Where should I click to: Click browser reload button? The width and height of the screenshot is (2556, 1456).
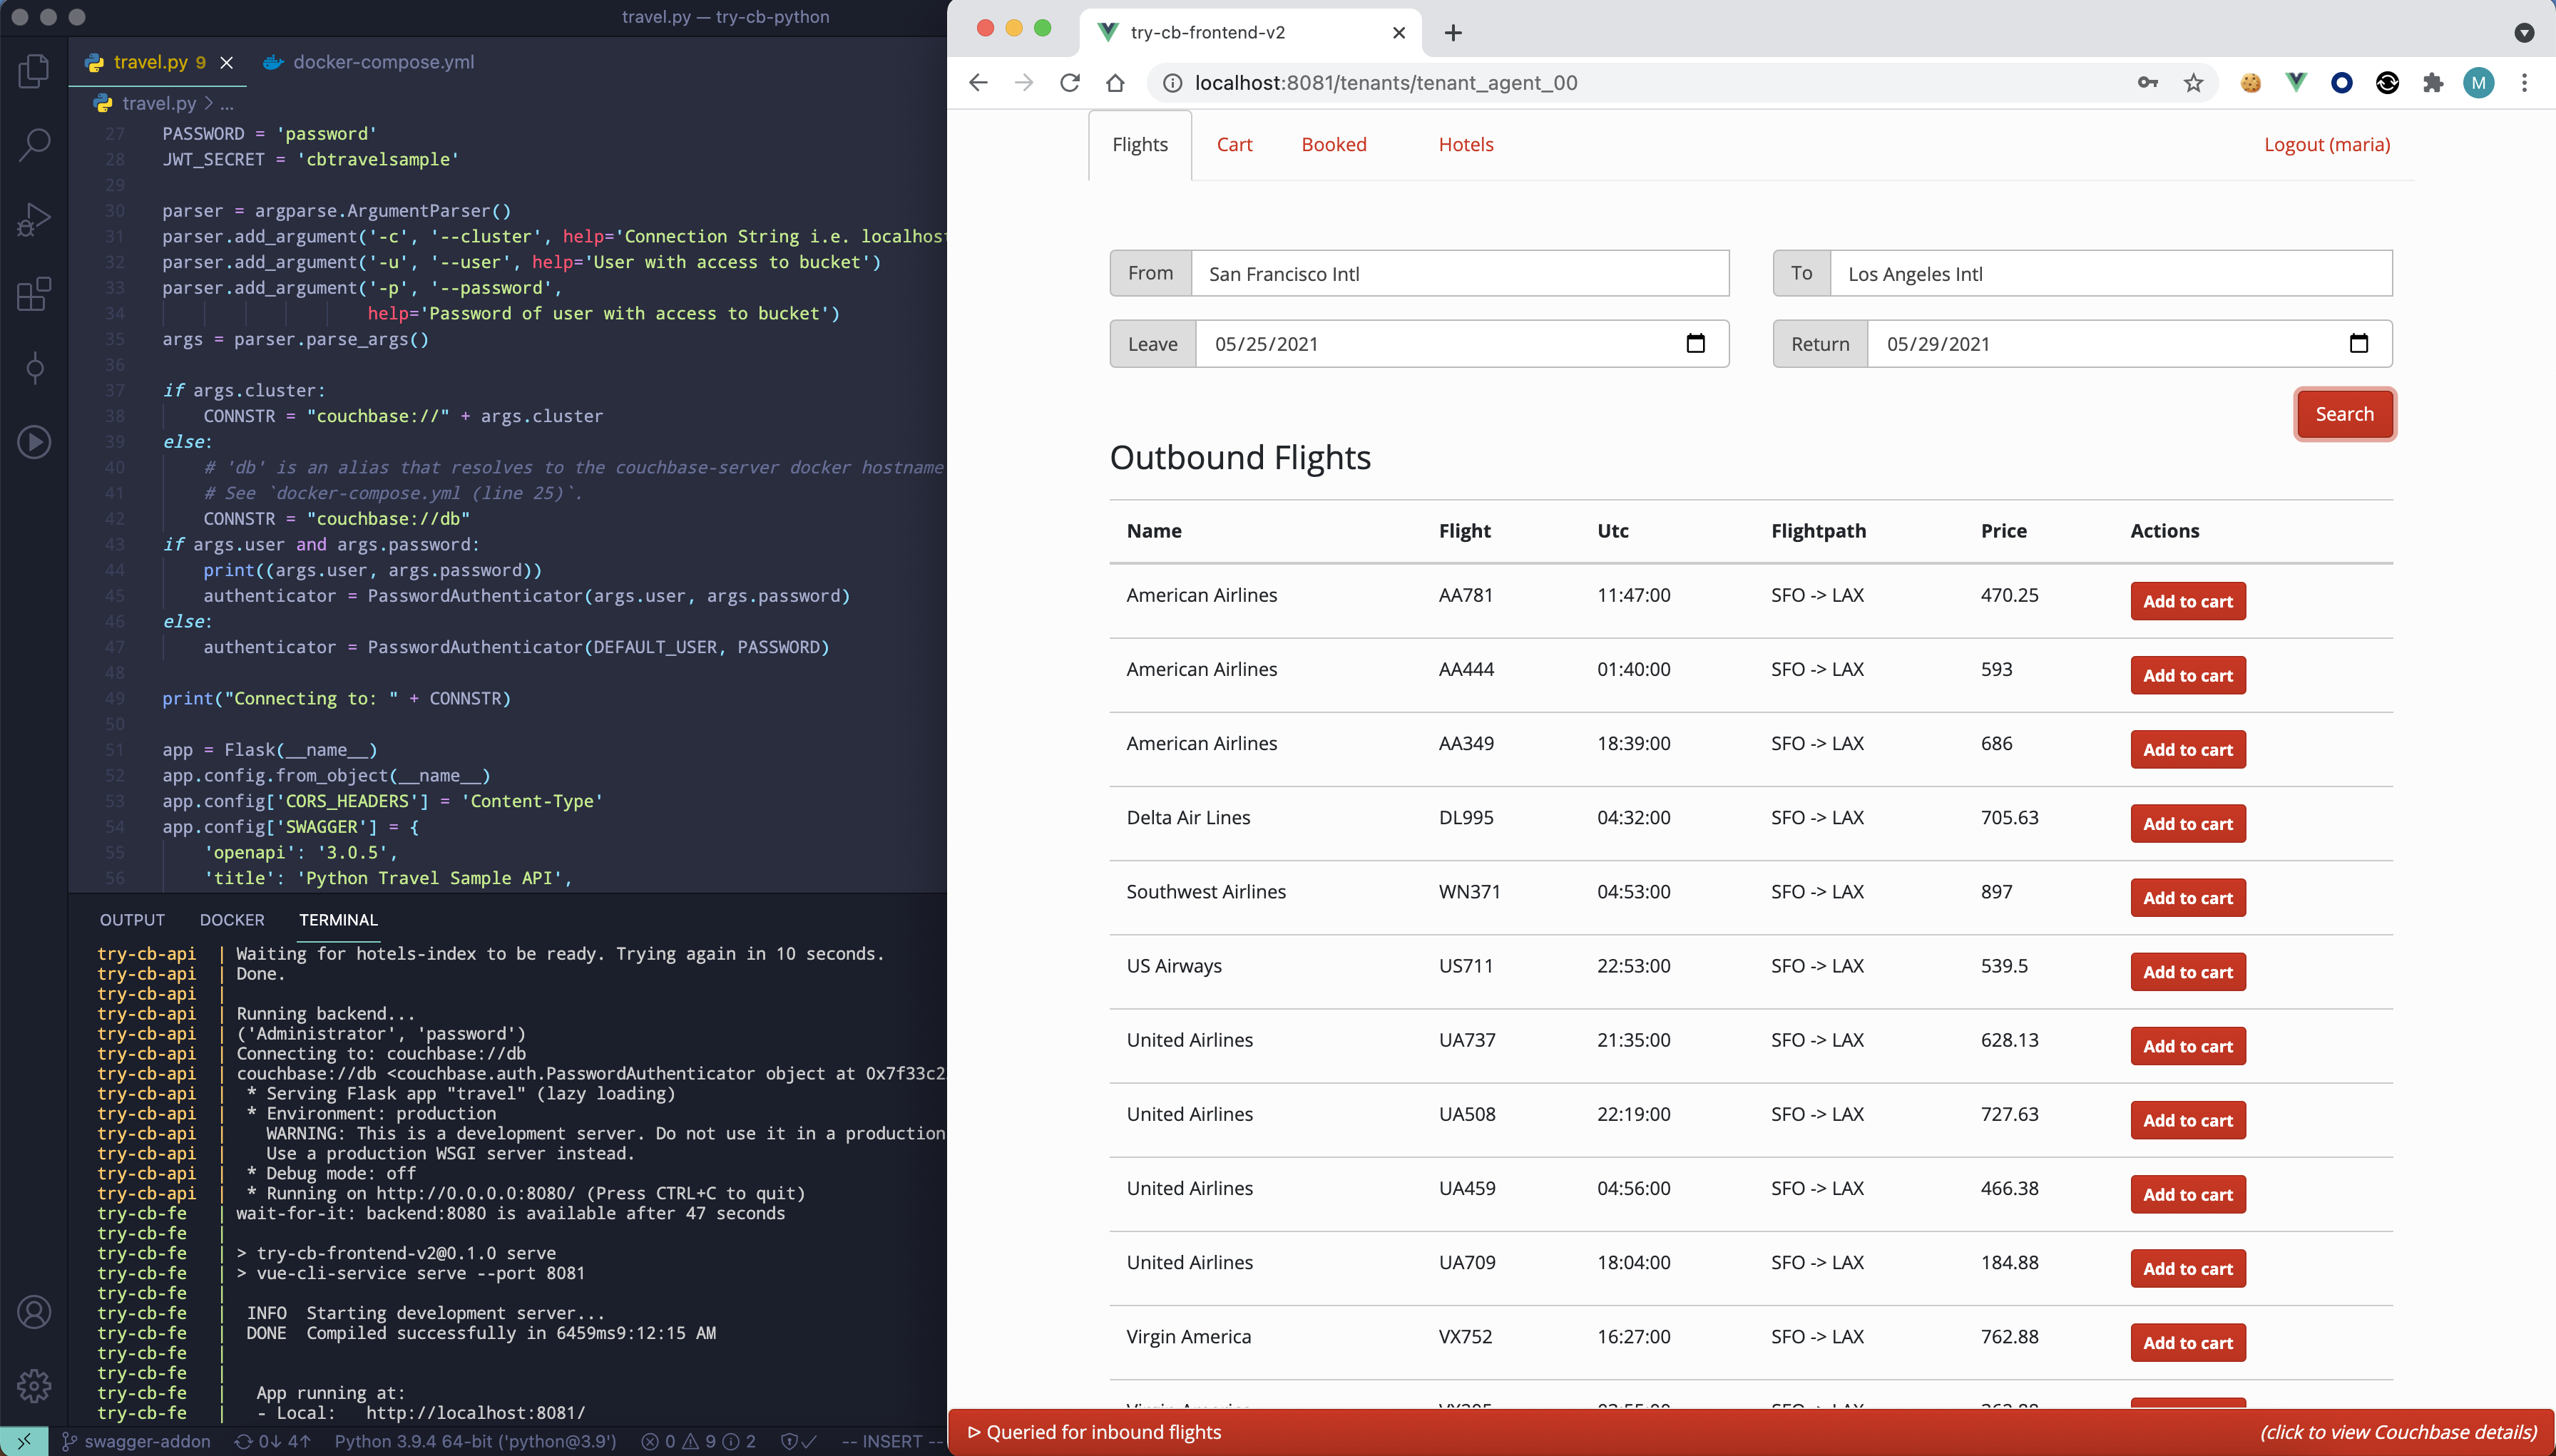[1070, 83]
